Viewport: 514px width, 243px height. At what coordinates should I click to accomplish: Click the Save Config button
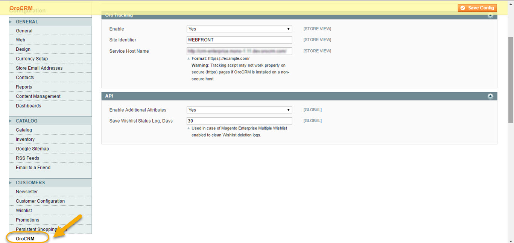477,8
